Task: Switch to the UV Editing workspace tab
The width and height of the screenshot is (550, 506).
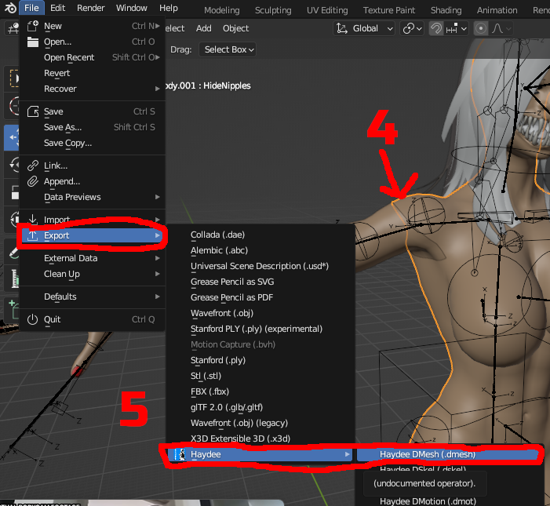Action: click(327, 10)
